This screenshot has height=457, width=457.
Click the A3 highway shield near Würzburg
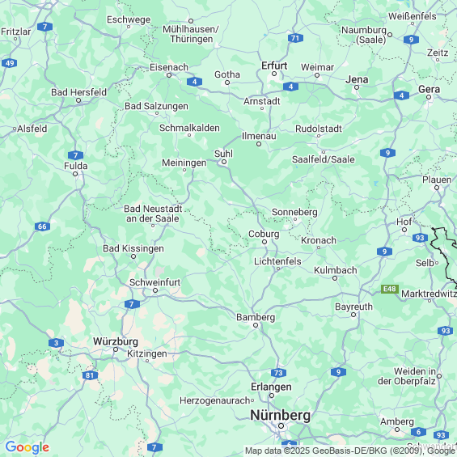(56, 343)
